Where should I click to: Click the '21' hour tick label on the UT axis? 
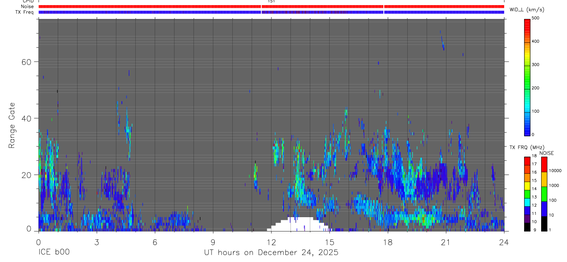[x=446, y=242]
